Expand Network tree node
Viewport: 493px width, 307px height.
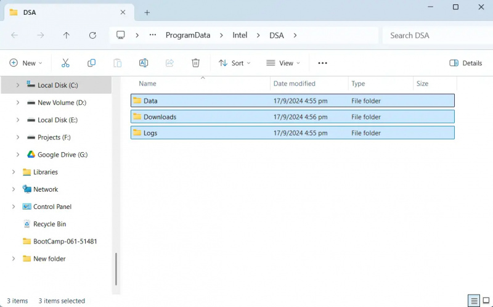(14, 189)
